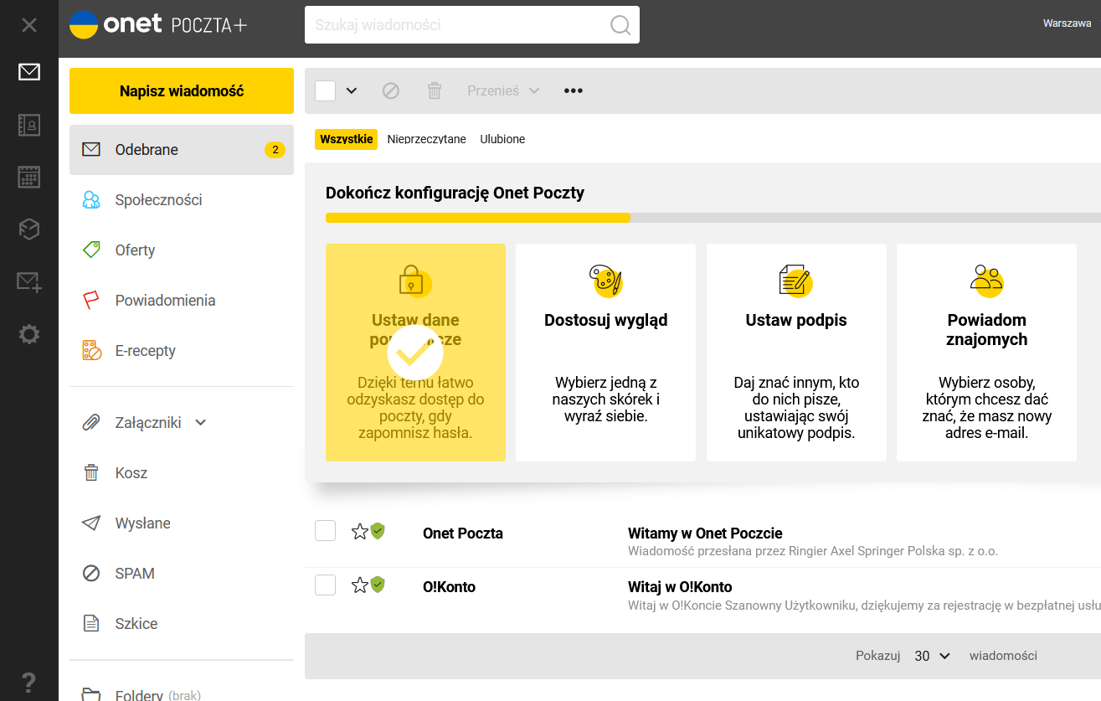Open the Przenieś dropdown
The image size is (1101, 701).
502,90
